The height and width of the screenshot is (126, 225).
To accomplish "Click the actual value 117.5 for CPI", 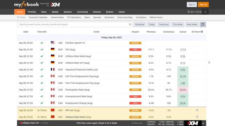I will coord(183,50).
